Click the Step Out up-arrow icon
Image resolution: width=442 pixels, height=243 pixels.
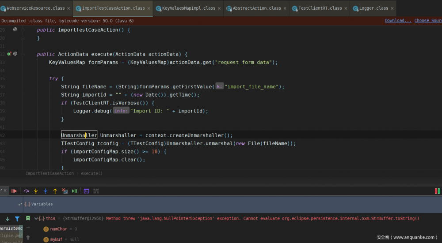click(x=55, y=191)
